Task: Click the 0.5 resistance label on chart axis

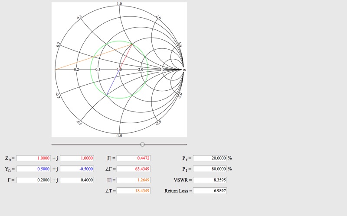Action: tap(98, 70)
